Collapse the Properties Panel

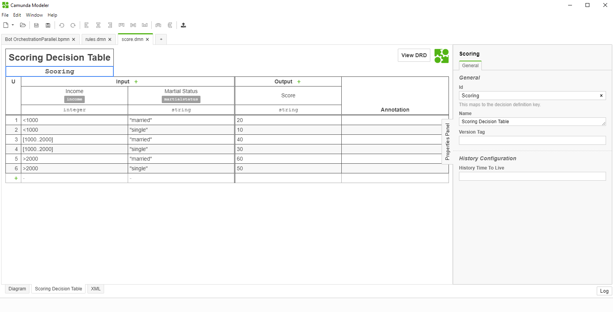[x=447, y=142]
